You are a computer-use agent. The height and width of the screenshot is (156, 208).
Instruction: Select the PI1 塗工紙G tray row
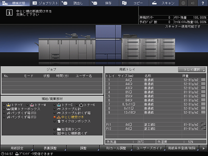(x=156, y=125)
